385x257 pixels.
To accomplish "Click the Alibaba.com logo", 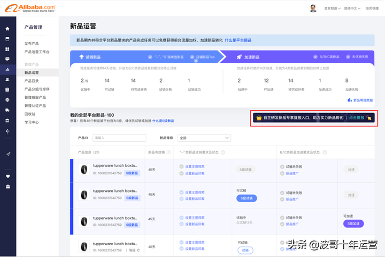I will point(30,8).
